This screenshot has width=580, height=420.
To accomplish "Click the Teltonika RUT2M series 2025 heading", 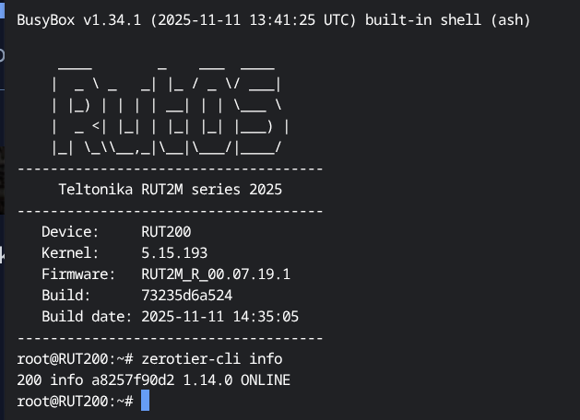I will tap(170, 190).
